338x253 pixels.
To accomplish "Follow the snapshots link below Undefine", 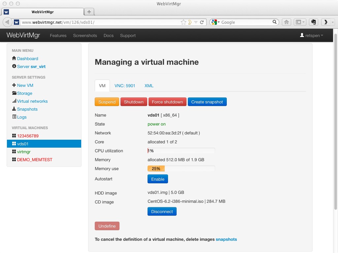I will pyautogui.click(x=226, y=239).
